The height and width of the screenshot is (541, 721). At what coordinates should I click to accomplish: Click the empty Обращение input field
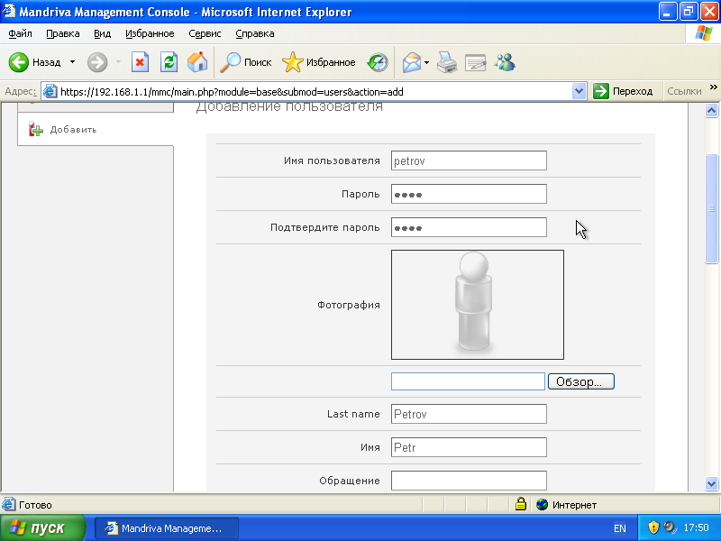(469, 481)
